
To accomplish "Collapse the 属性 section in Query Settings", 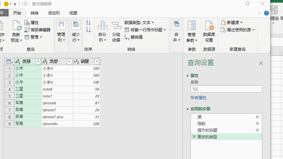I will (187, 76).
